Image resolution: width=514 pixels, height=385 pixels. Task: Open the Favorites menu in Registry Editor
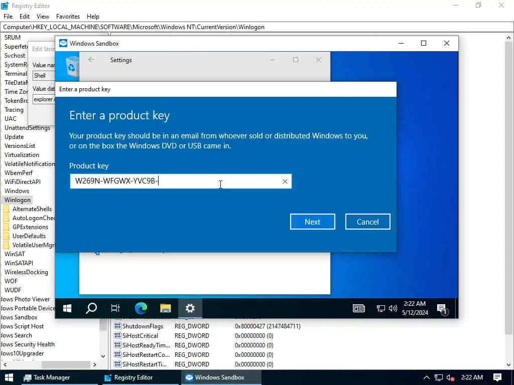pos(68,17)
